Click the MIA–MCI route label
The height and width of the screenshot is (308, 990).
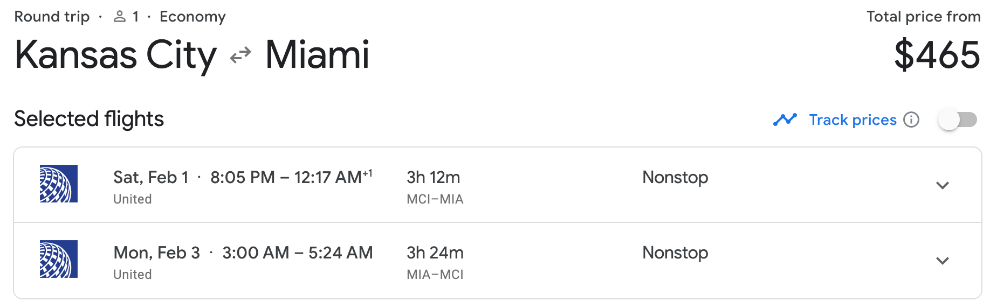tap(435, 275)
